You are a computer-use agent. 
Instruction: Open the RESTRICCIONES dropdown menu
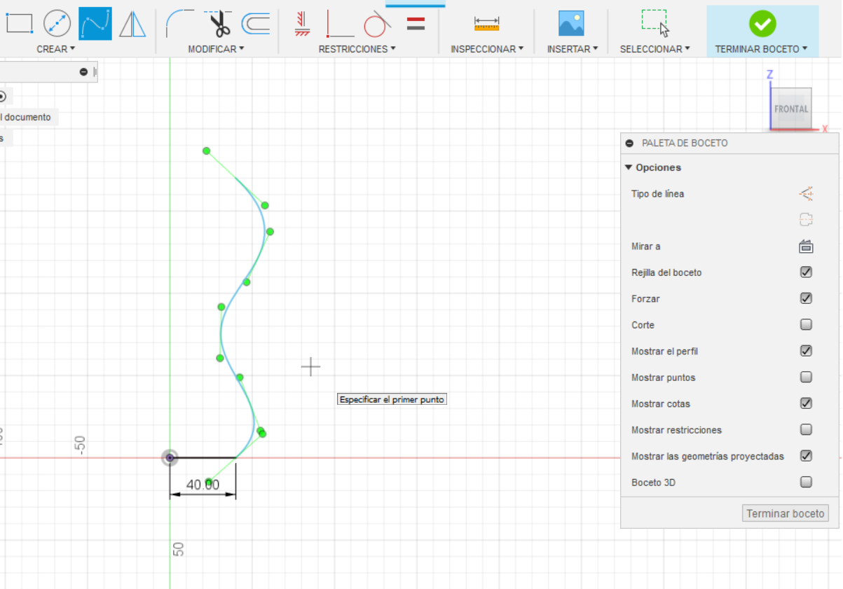coord(357,49)
